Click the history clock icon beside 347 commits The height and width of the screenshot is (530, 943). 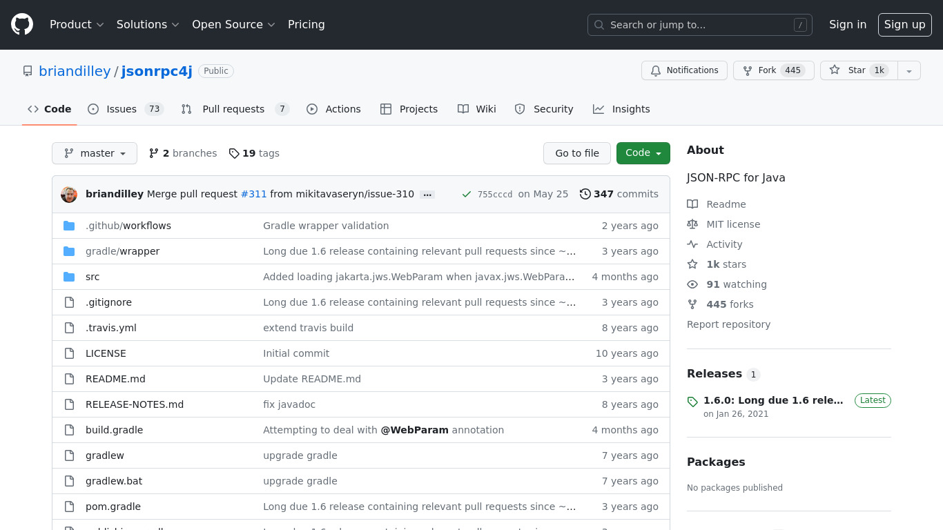click(585, 194)
